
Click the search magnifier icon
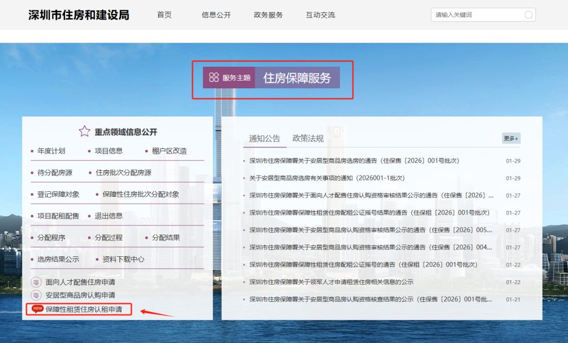(x=528, y=15)
